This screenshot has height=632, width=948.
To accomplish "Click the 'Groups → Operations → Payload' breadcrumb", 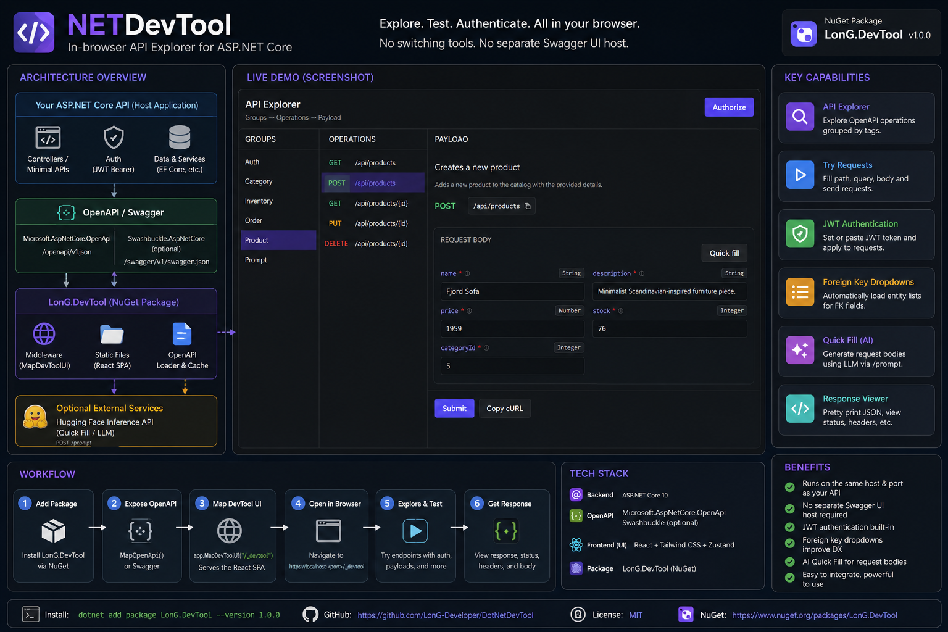I will click(293, 118).
